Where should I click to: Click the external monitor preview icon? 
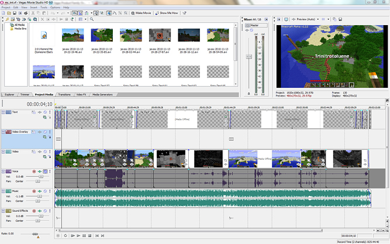coord(287,19)
